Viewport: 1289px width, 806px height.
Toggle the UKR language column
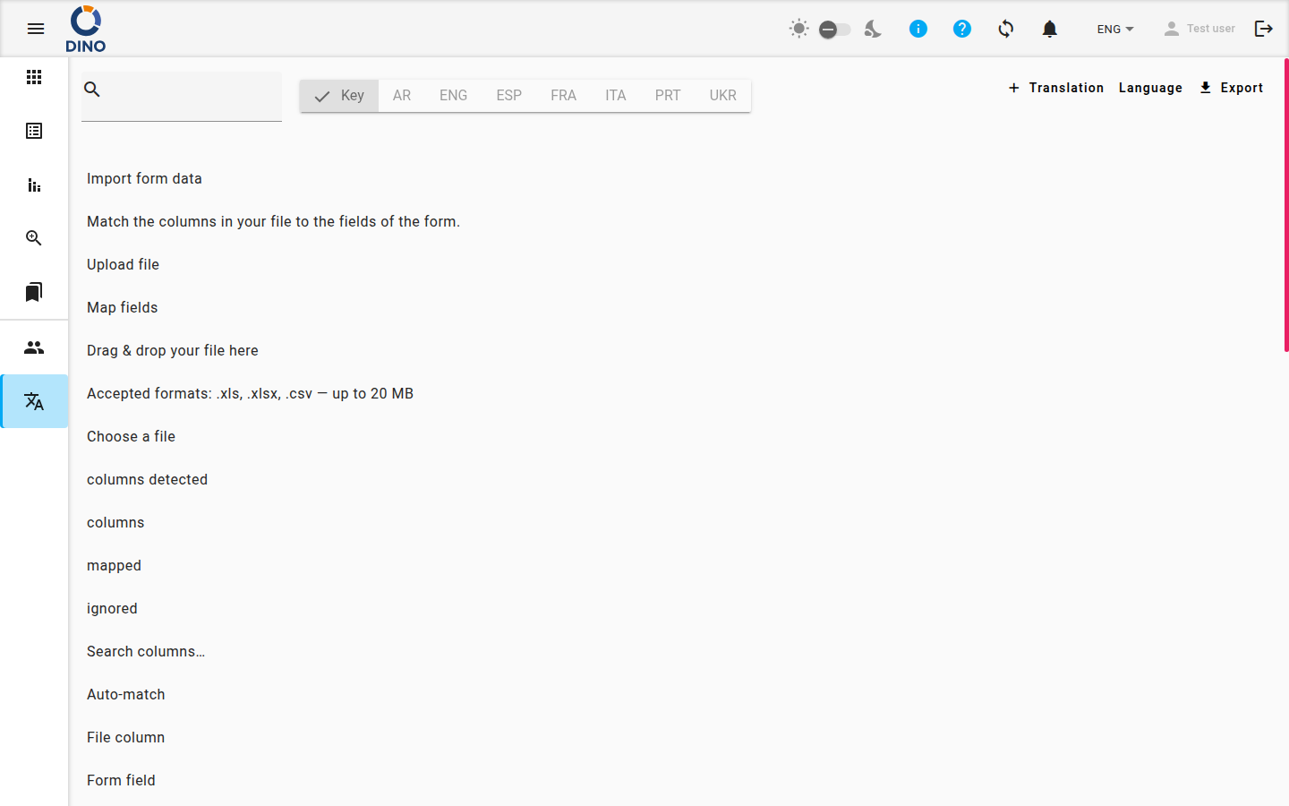723,96
